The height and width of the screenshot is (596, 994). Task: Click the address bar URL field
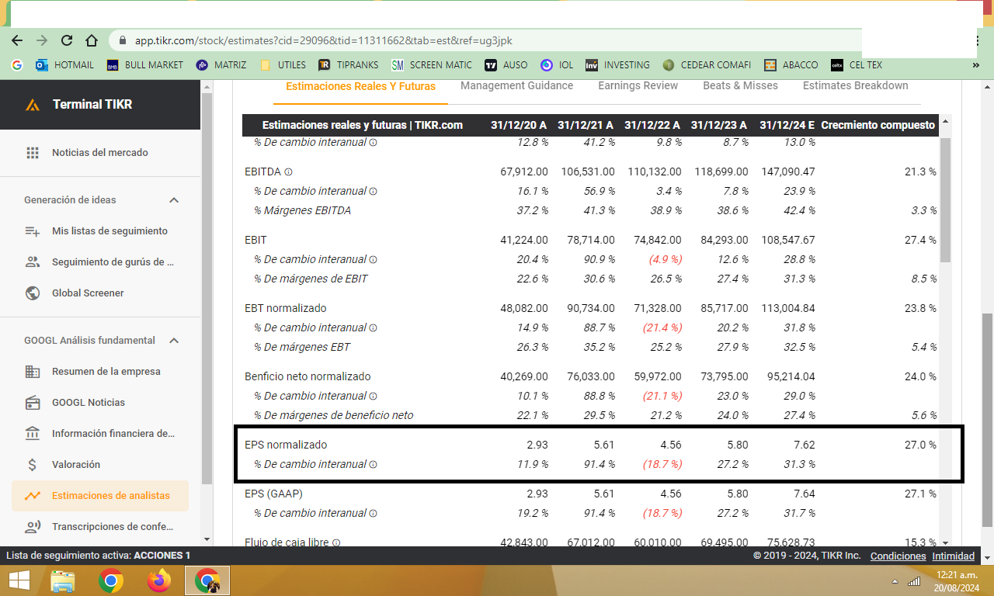[x=485, y=40]
